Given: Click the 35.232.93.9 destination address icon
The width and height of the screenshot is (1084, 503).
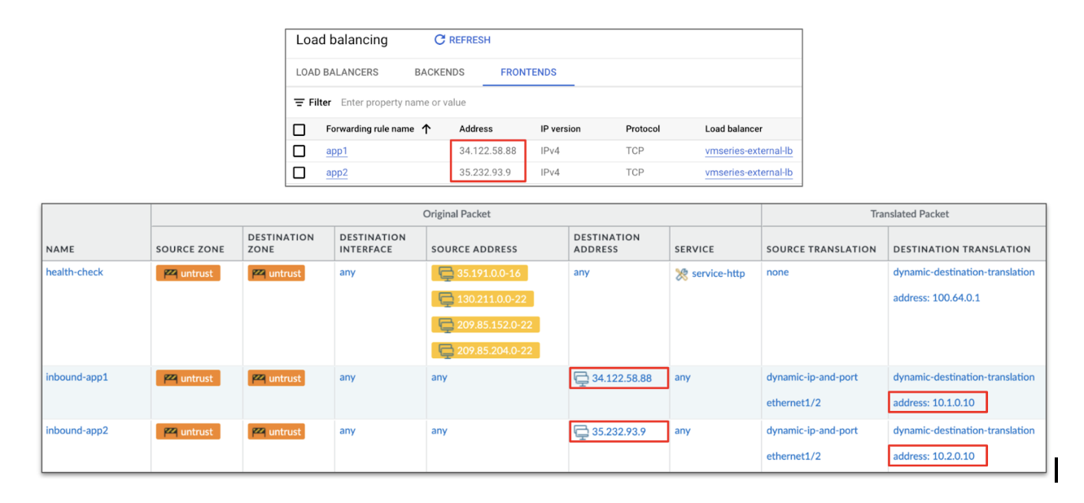Looking at the screenshot, I should click(x=581, y=432).
